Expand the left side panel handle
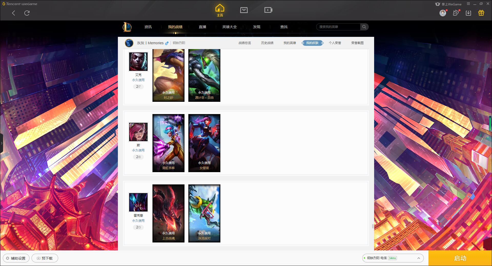Image resolution: width=492 pixels, height=266 pixels. point(1,143)
